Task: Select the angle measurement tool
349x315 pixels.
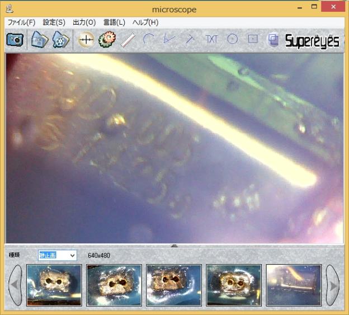Action: tap(169, 40)
